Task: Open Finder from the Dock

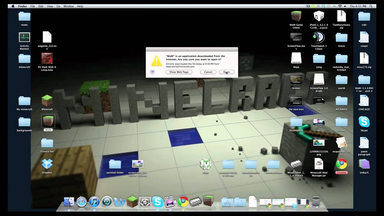Action: [69, 202]
